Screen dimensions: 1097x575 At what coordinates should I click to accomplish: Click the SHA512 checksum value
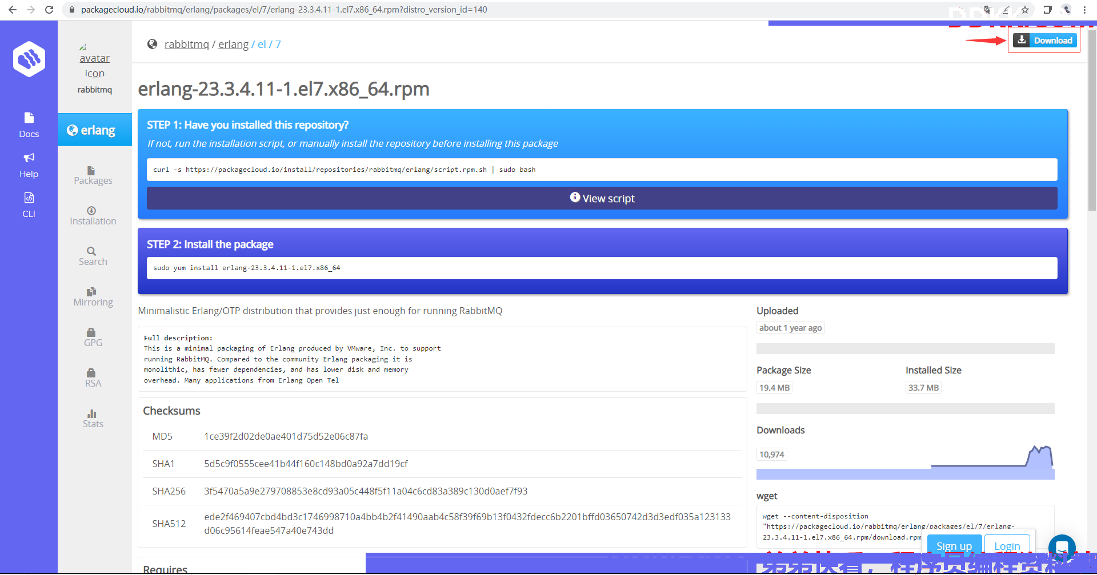coord(467,524)
